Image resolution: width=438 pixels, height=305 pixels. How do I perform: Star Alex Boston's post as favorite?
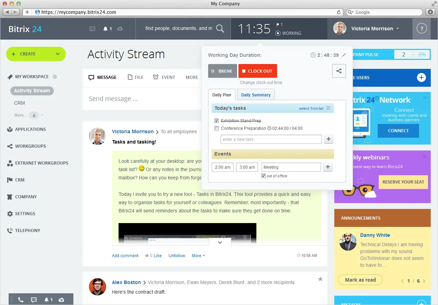(x=320, y=279)
